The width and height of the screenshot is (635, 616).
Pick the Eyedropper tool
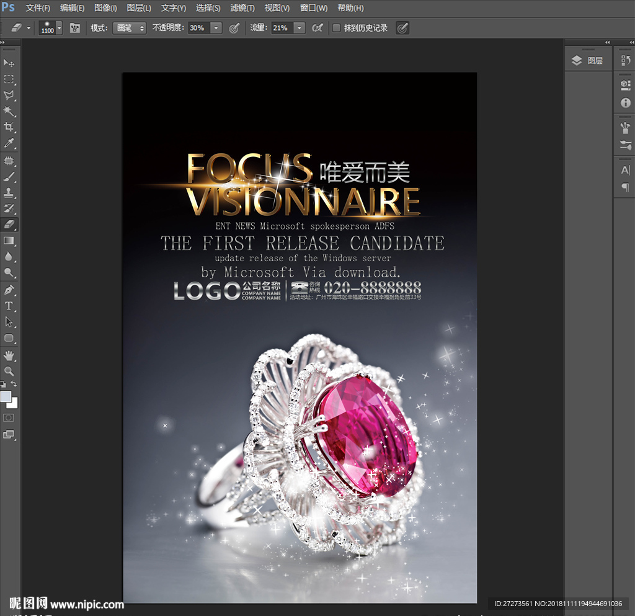tap(9, 143)
